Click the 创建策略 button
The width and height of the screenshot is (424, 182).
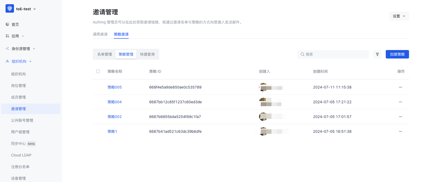click(x=397, y=54)
